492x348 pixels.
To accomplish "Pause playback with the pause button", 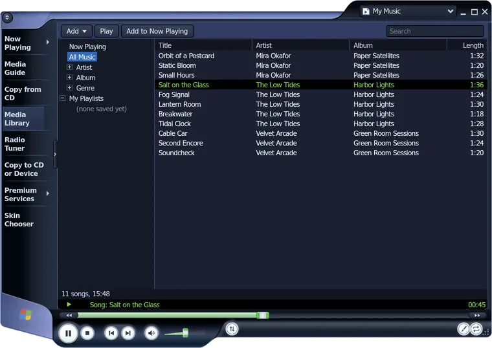I will (68, 333).
